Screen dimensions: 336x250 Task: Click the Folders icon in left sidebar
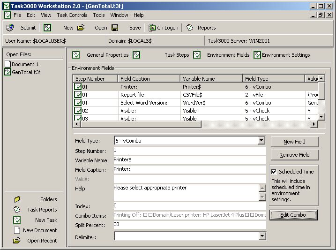point(17,199)
